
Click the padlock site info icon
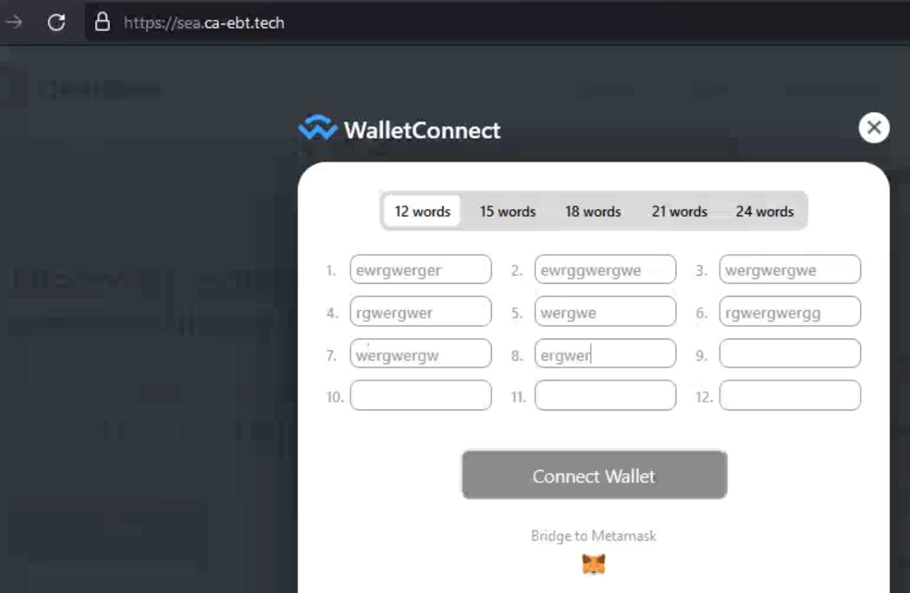(102, 22)
